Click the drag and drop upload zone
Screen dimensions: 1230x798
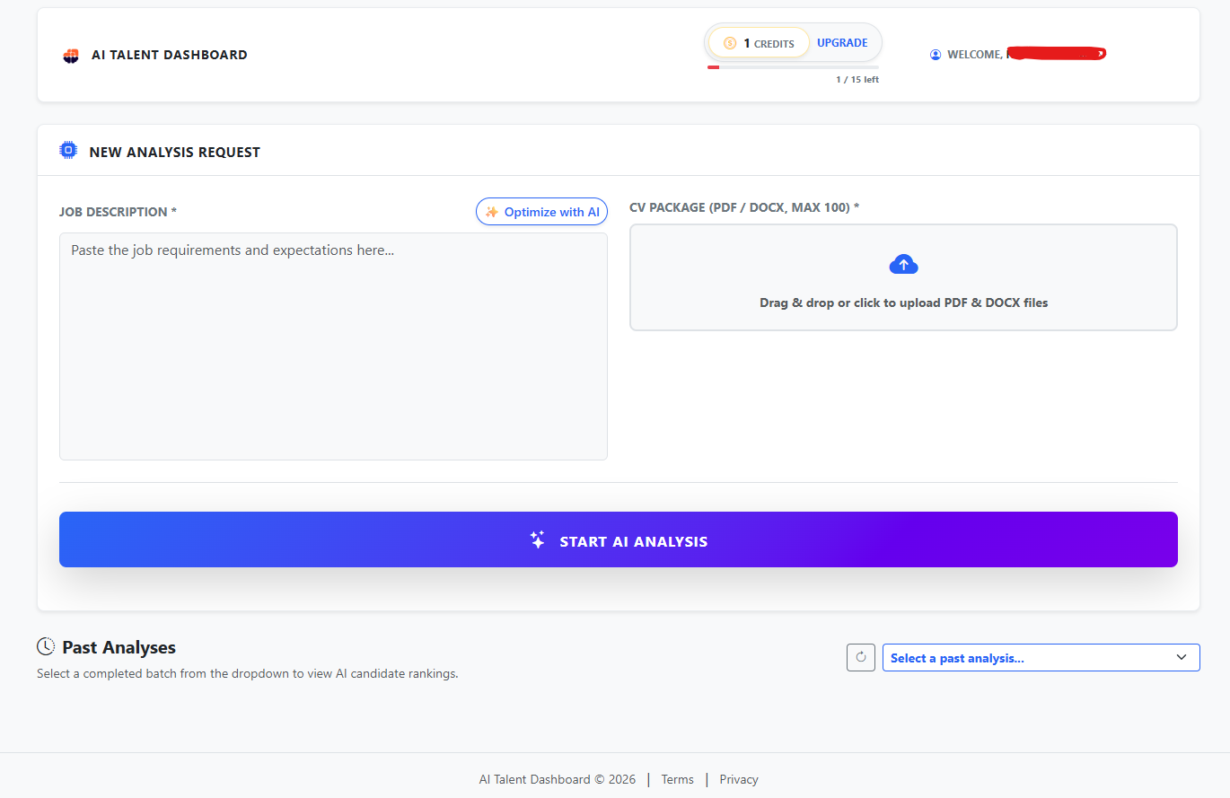pyautogui.click(x=903, y=277)
